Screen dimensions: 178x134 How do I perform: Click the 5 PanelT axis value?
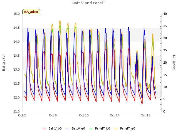tap(164, 99)
